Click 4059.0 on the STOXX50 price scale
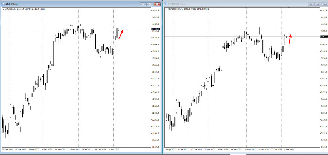 click(x=324, y=24)
